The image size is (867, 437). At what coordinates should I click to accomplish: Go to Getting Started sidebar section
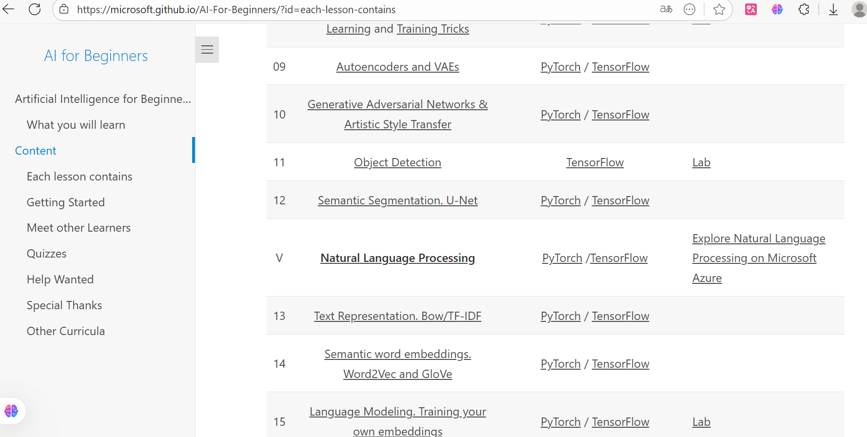(x=66, y=202)
